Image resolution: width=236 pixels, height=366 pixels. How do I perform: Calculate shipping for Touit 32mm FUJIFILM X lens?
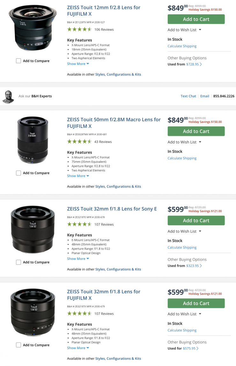182,330
